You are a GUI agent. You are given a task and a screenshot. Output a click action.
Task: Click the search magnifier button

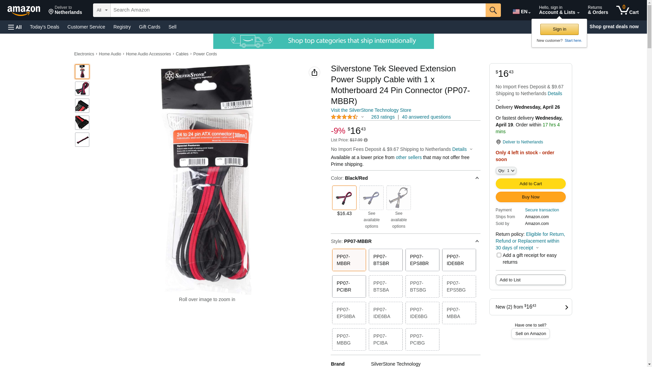pyautogui.click(x=493, y=10)
